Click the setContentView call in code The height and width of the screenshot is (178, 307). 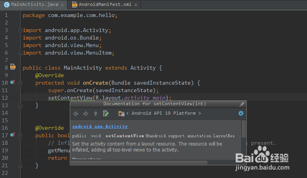(70, 98)
